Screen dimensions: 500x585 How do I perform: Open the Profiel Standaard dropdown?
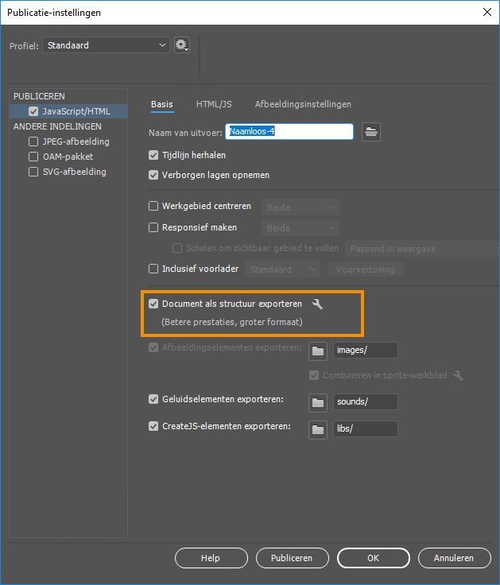tap(106, 45)
